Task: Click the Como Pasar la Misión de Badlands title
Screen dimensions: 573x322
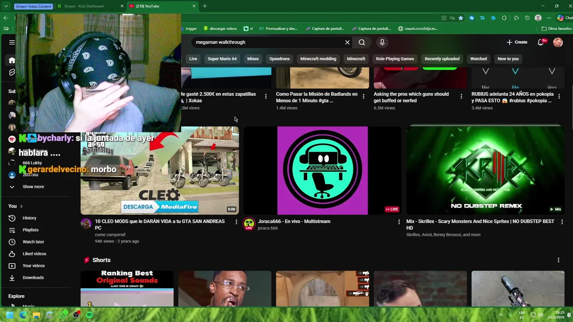Action: tap(316, 97)
